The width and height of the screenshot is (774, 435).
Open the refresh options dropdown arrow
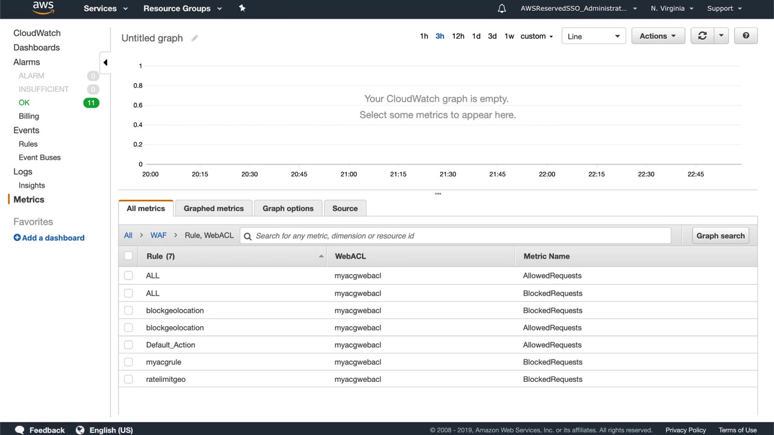pos(721,36)
